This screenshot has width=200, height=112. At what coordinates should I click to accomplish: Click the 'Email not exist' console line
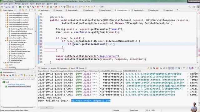point(49,98)
